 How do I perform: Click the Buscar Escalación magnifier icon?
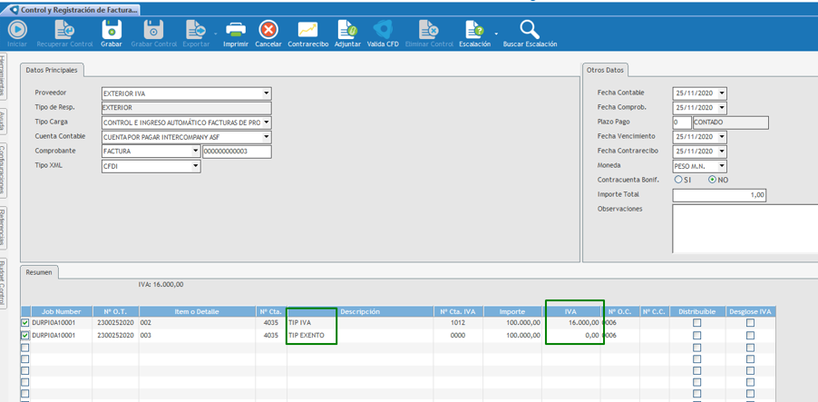pyautogui.click(x=530, y=31)
